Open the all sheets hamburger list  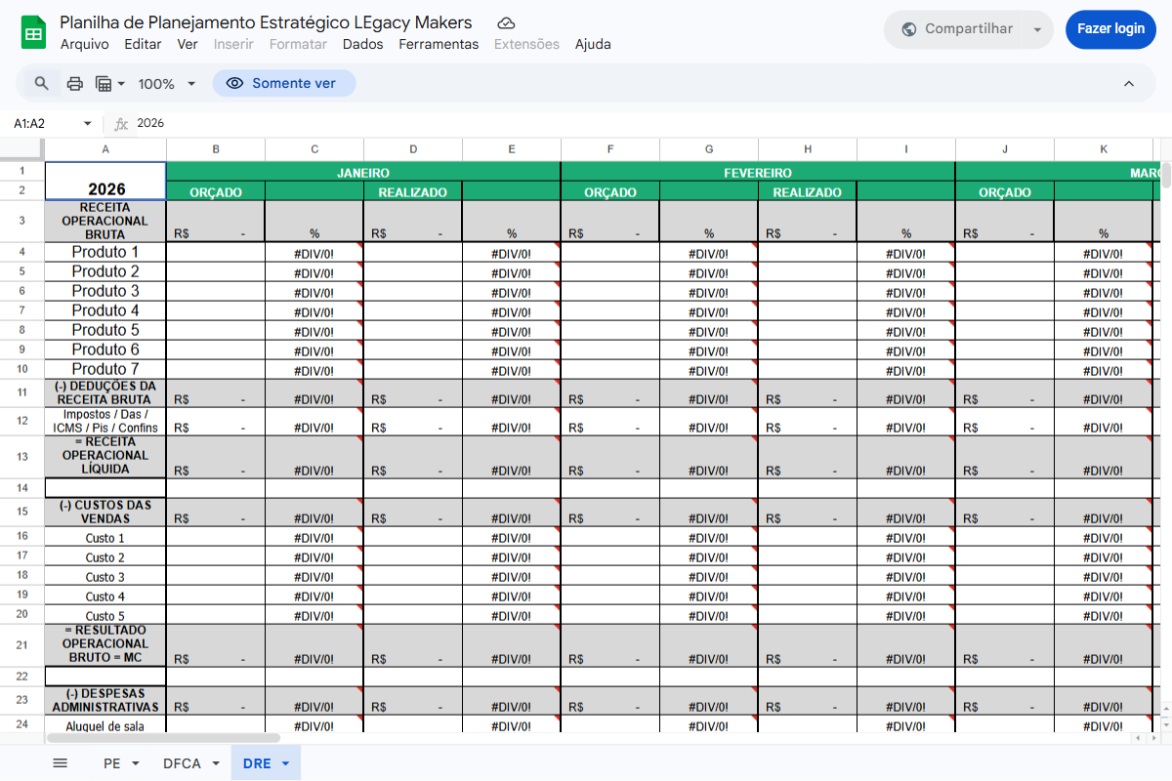click(x=60, y=763)
